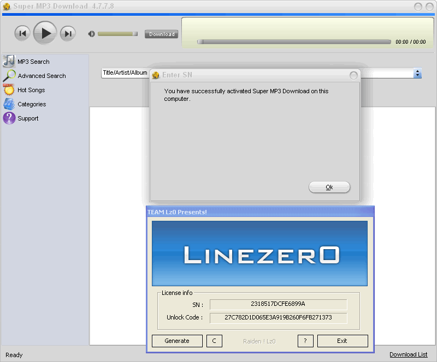The height and width of the screenshot is (362, 437).
Task: Click Exit in the TEAM Lz0 window
Action: click(342, 341)
